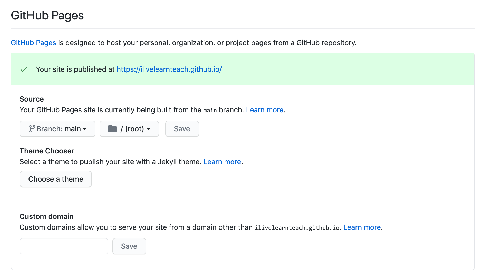Viewport: 481px width, 279px height.
Task: Save the Source branch settings
Action: click(x=182, y=129)
